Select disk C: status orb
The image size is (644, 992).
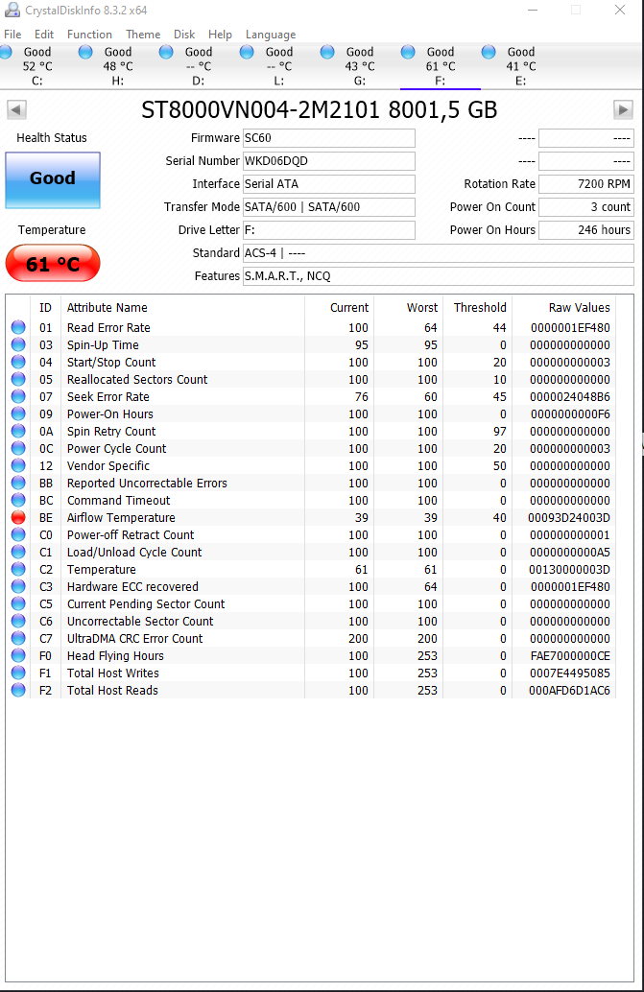point(7,52)
